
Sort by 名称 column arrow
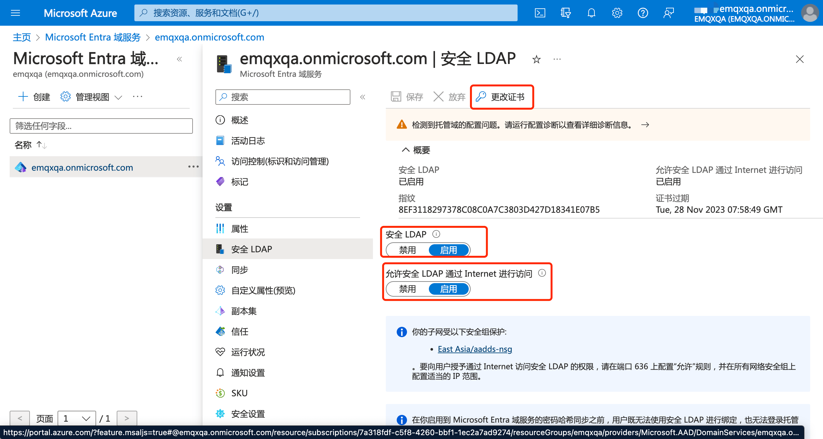point(41,145)
